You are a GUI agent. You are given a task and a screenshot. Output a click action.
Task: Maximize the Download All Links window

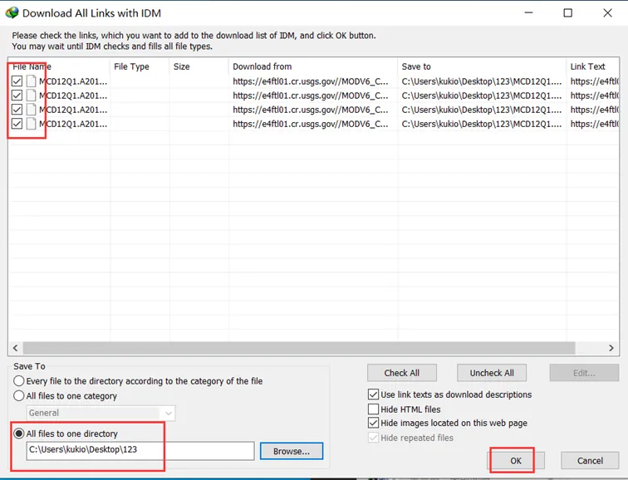[568, 12]
